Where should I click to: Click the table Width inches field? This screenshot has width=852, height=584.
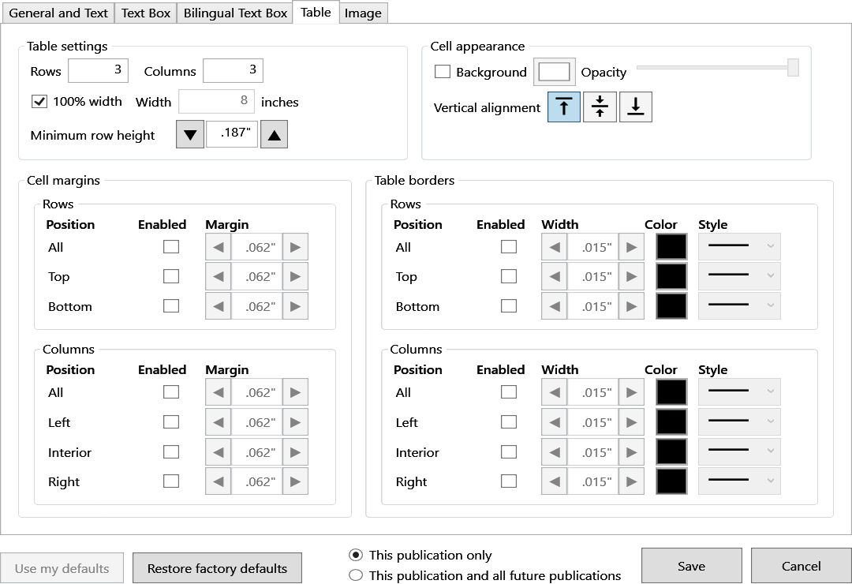click(217, 101)
